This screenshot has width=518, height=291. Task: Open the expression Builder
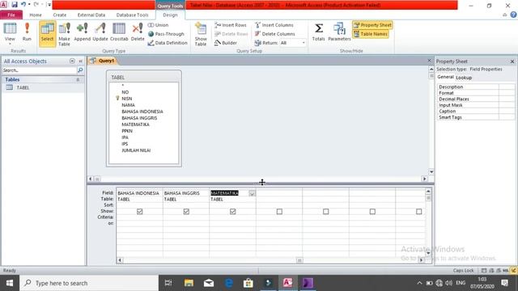(x=226, y=43)
